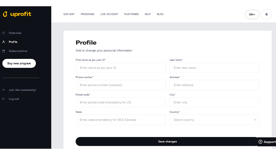Click the Profile person icon
The height and width of the screenshot is (155, 276).
(3, 42)
